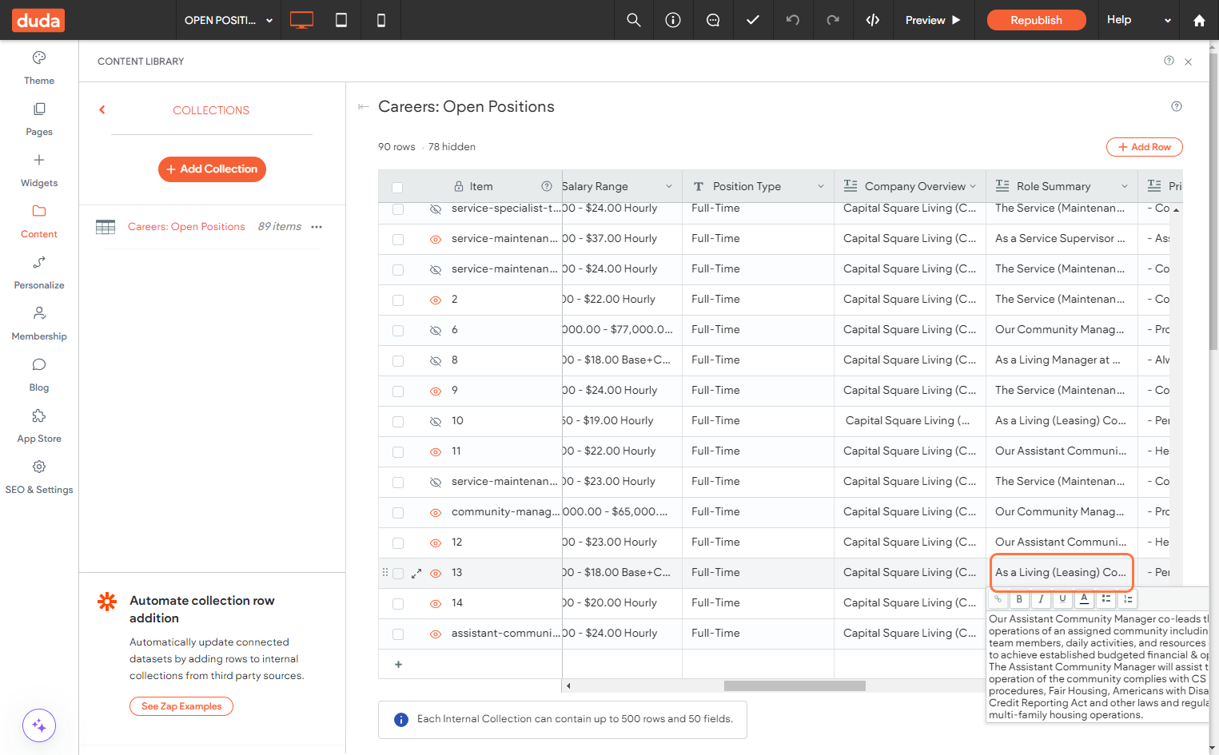Viewport: 1219px width, 755px height.
Task: Apply underline in the cell text toolbar
Action: tap(1062, 599)
